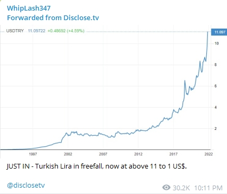The image size is (227, 194).
Task: Open the WhipLash347 sender name
Action: coord(29,8)
